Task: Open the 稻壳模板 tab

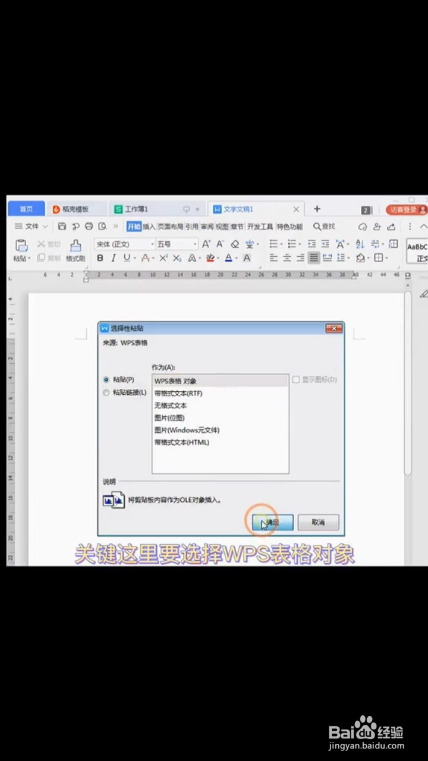Action: [x=75, y=209]
